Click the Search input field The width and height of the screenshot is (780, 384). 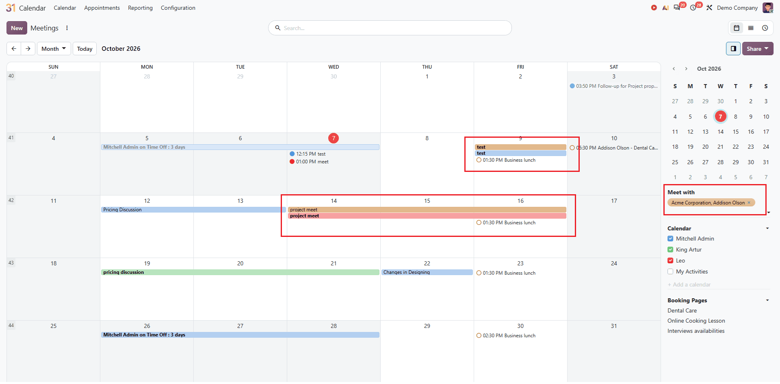point(390,28)
